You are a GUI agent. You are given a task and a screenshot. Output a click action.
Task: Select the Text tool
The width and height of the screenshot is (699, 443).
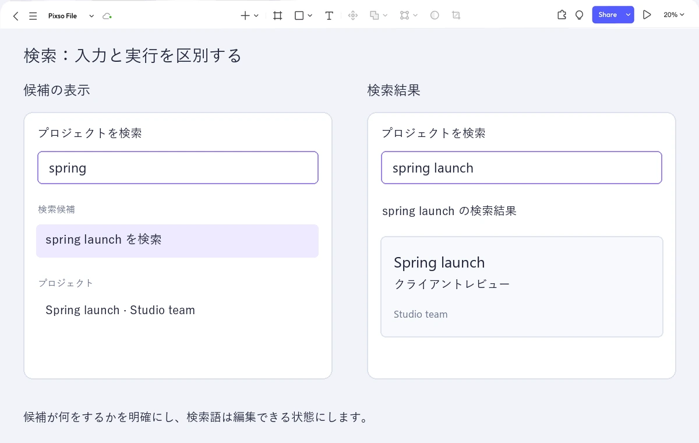329,16
